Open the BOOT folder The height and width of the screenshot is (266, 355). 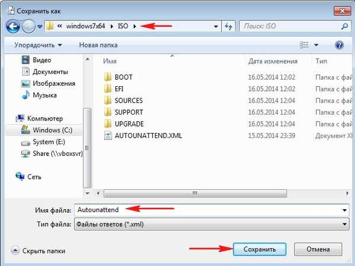point(124,77)
